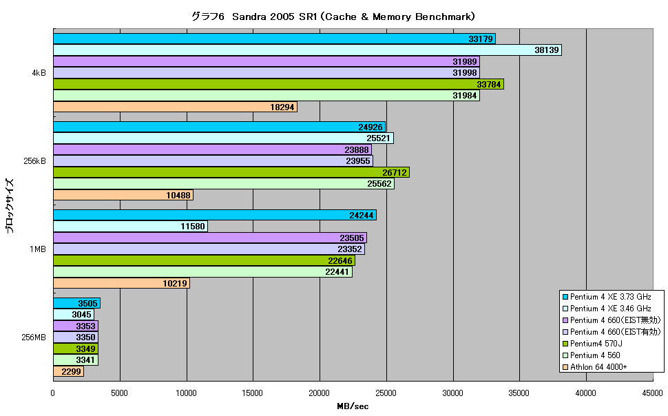This screenshot has height=416, width=668.
Task: Click the Athlon 64 4000+ legend swatch
Action: (565, 367)
